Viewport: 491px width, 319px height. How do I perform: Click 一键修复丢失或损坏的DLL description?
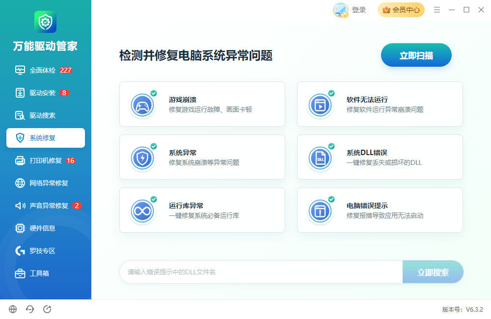384,162
